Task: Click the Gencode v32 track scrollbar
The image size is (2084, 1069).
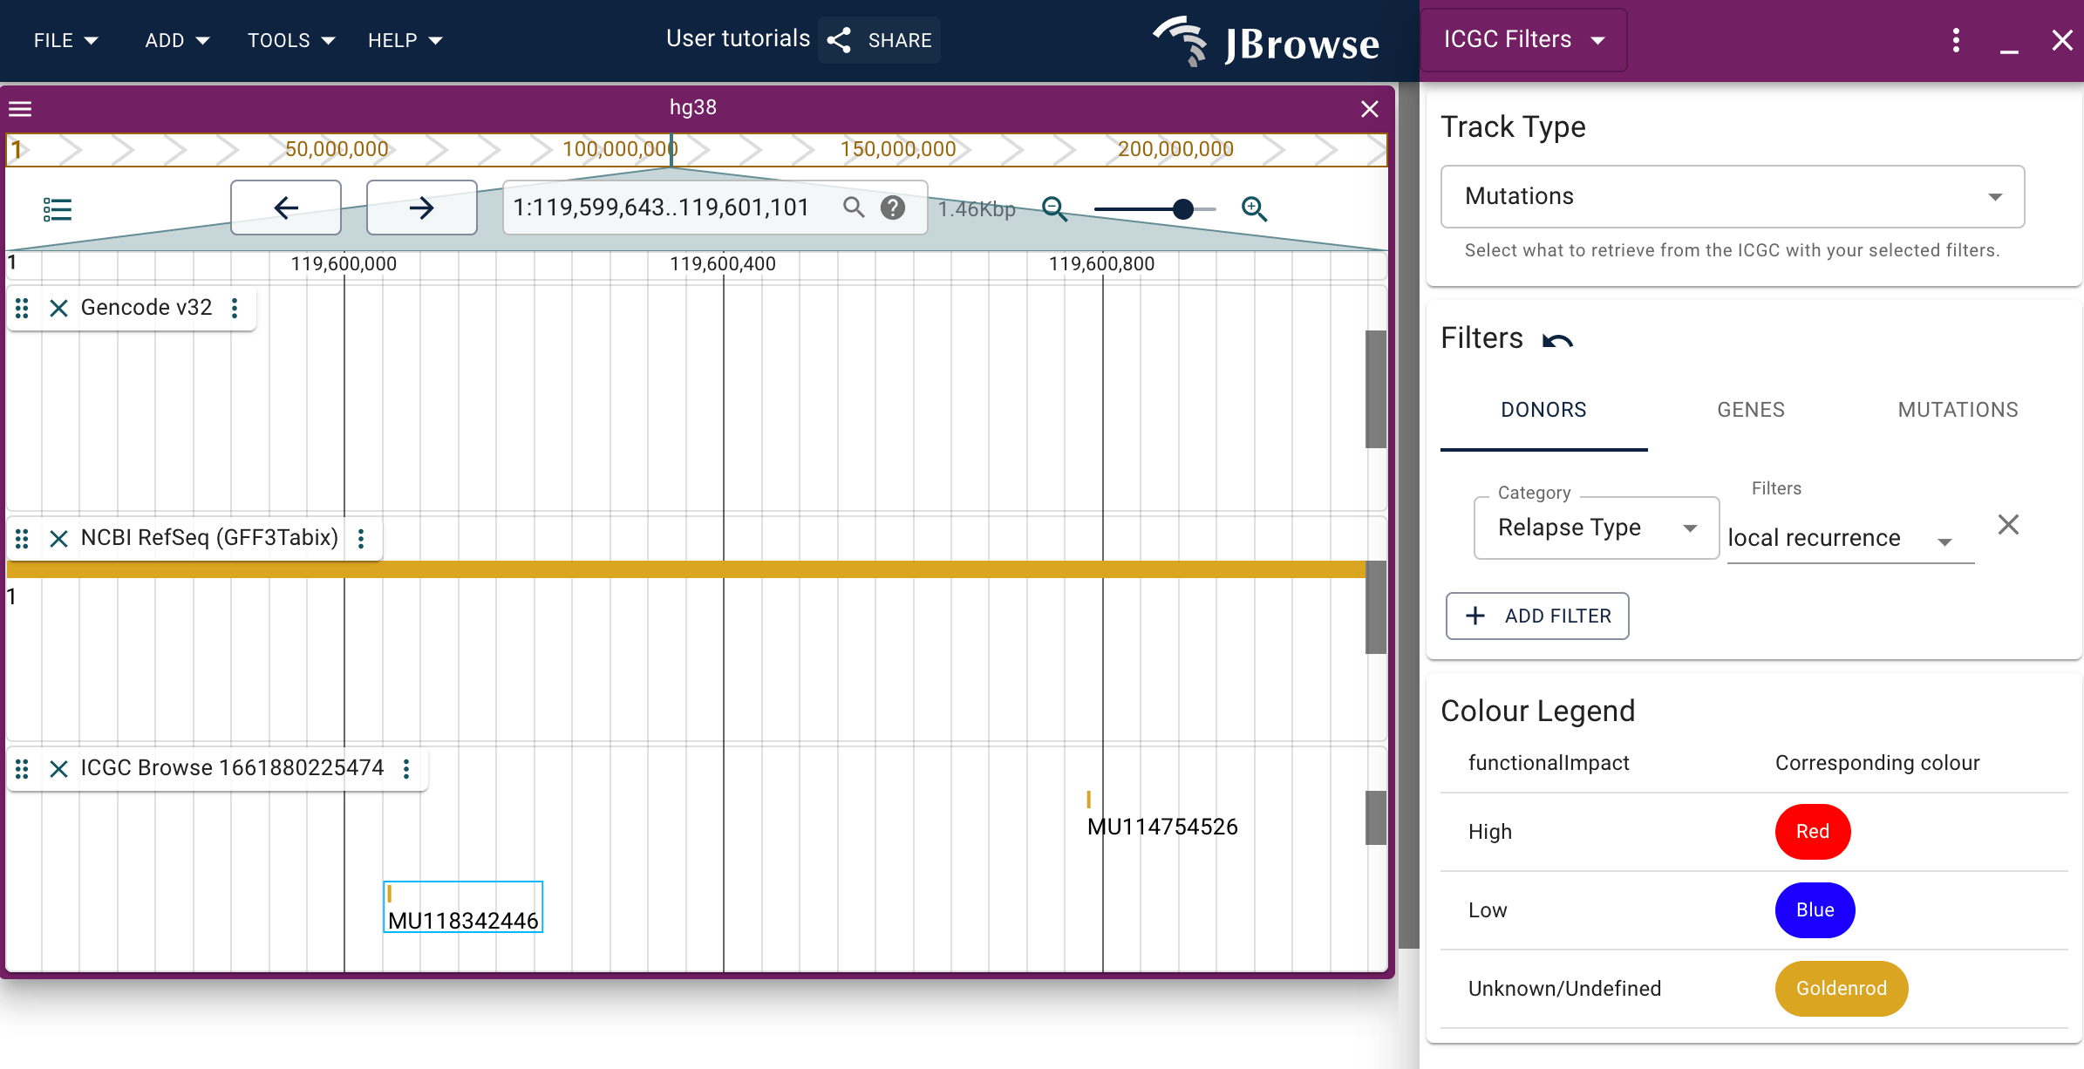Action: pos(1376,389)
